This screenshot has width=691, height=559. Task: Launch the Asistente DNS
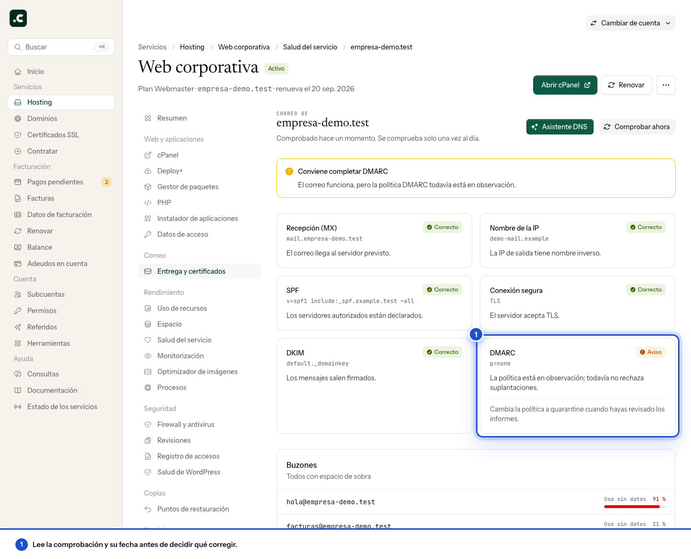tap(560, 127)
